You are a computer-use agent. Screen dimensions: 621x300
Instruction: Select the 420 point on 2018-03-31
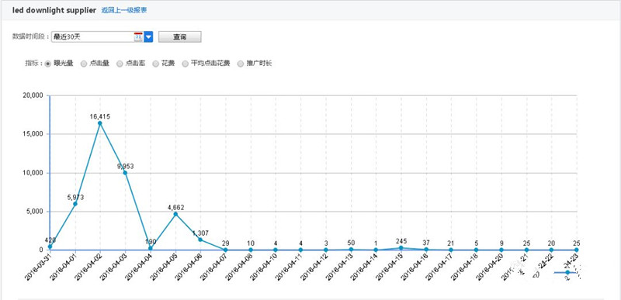click(50, 247)
